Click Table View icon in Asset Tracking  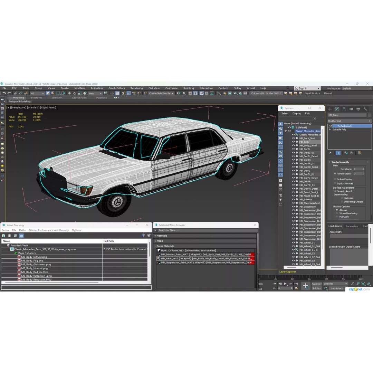[x=22, y=236]
